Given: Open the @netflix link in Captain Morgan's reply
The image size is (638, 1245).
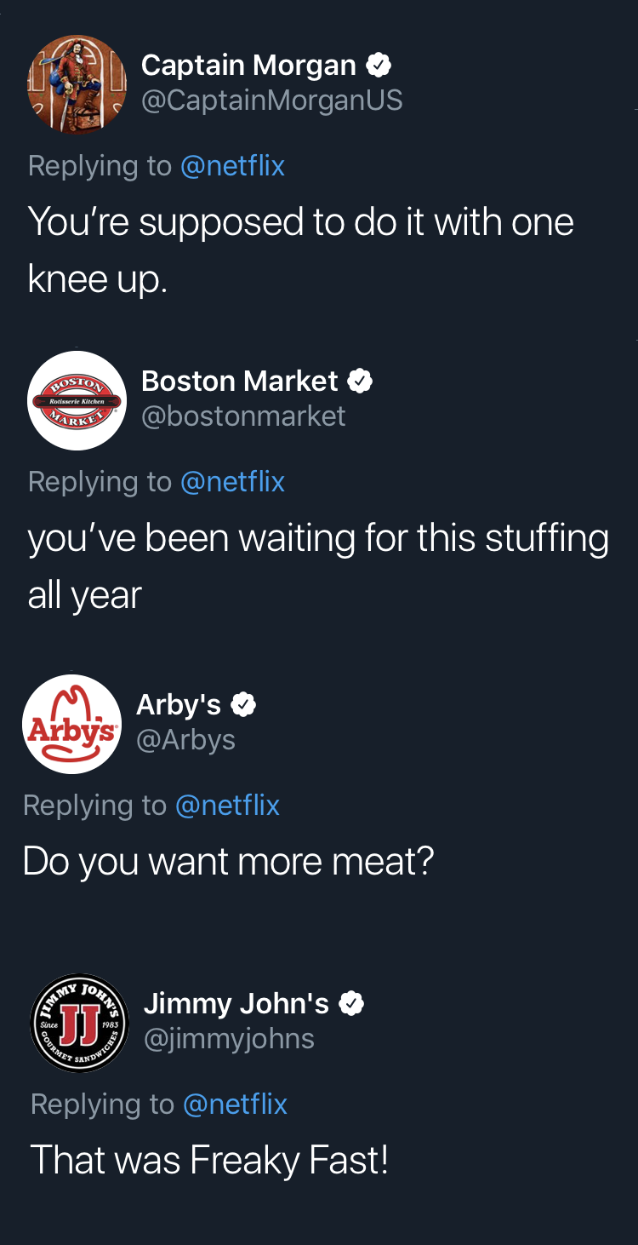Looking at the screenshot, I should point(232,165).
